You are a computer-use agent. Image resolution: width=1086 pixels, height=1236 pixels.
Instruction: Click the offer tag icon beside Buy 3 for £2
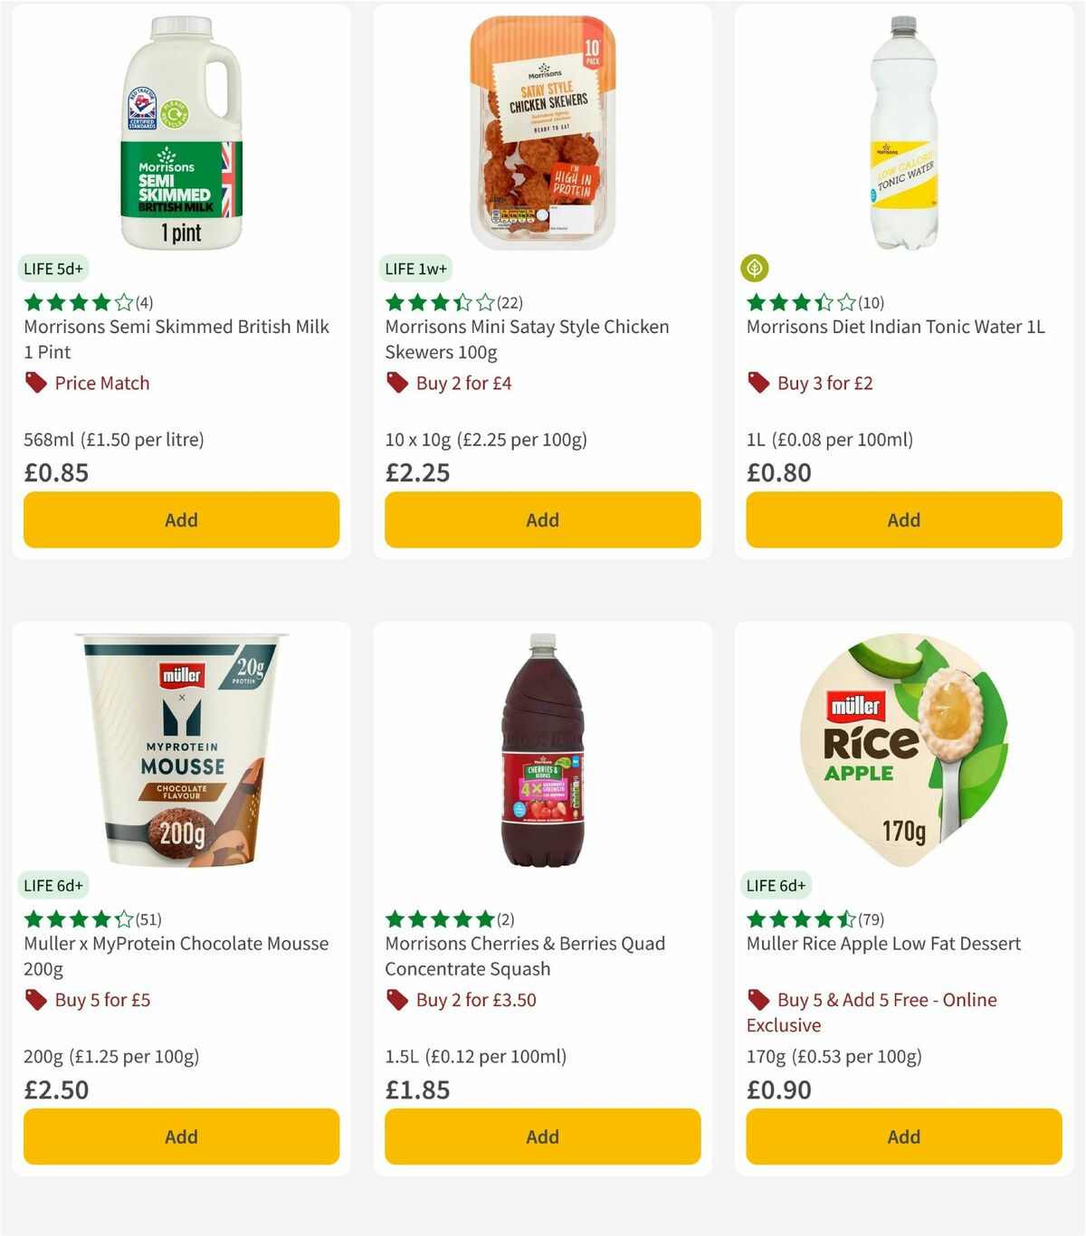[758, 383]
